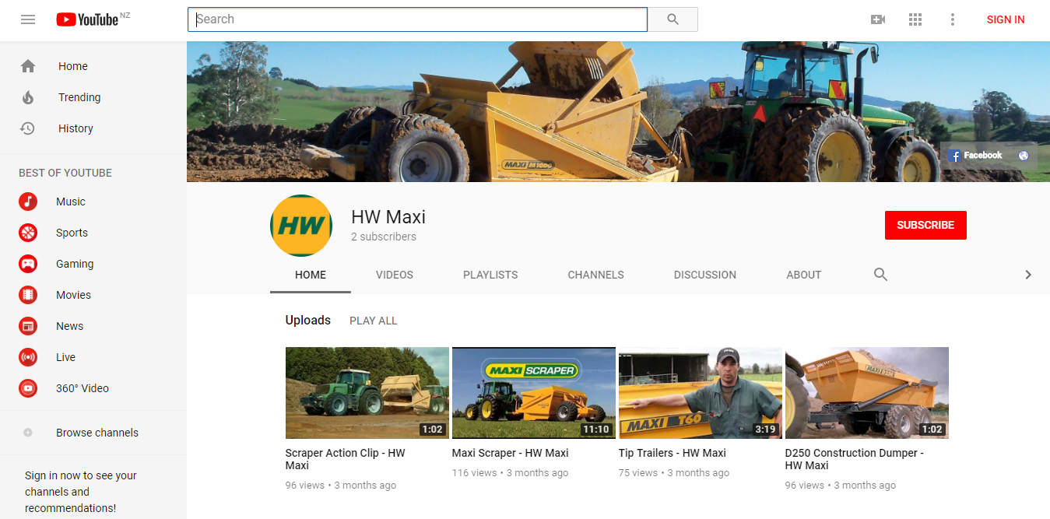This screenshot has height=519, width=1050.
Task: Select the HOME channel tab
Action: coord(311,275)
